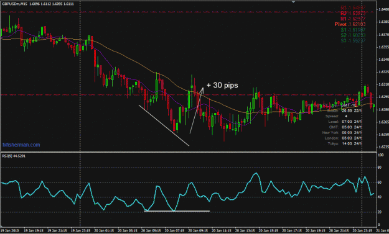Click the RSI(9) 44.5291 indicator label
The height and width of the screenshot is (234, 389).
pos(14,156)
